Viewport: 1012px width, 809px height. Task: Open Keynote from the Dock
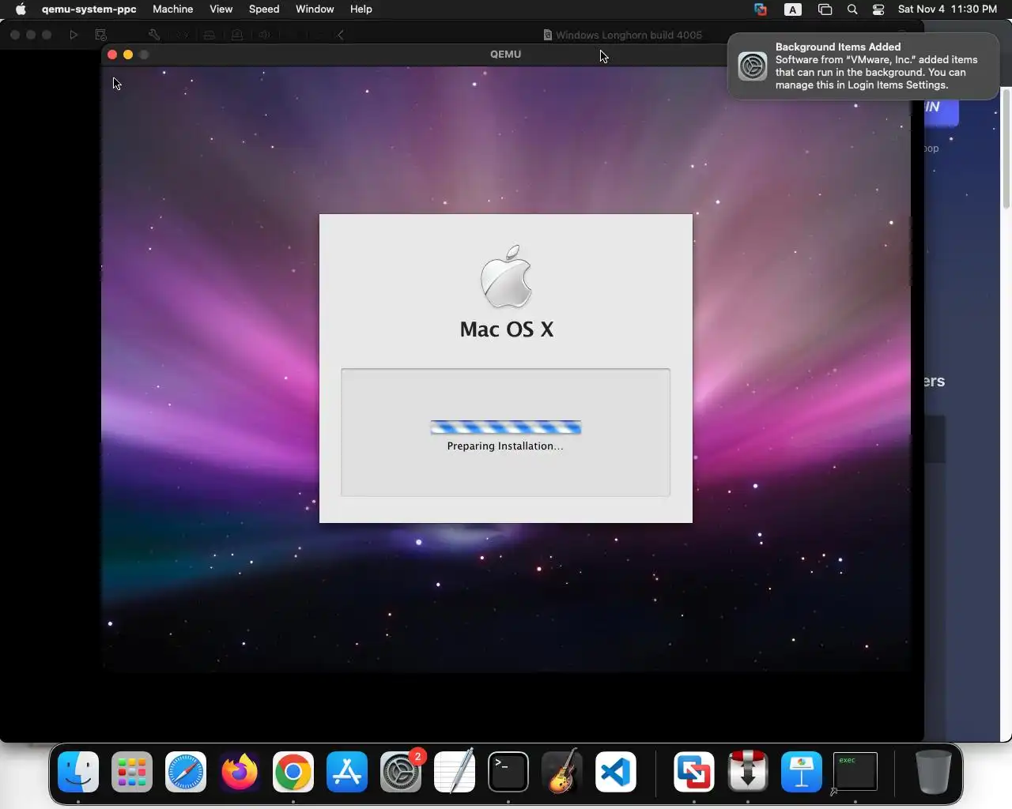(x=802, y=772)
